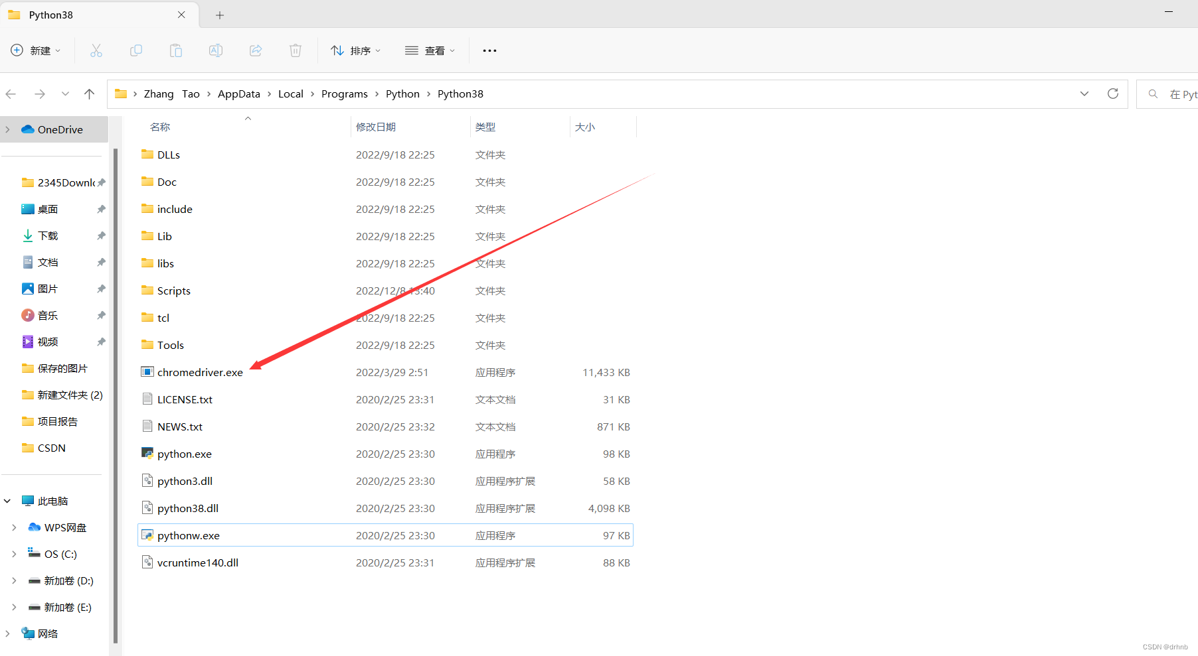
Task: Open recent locations dropdown chevron
Action: (x=65, y=94)
